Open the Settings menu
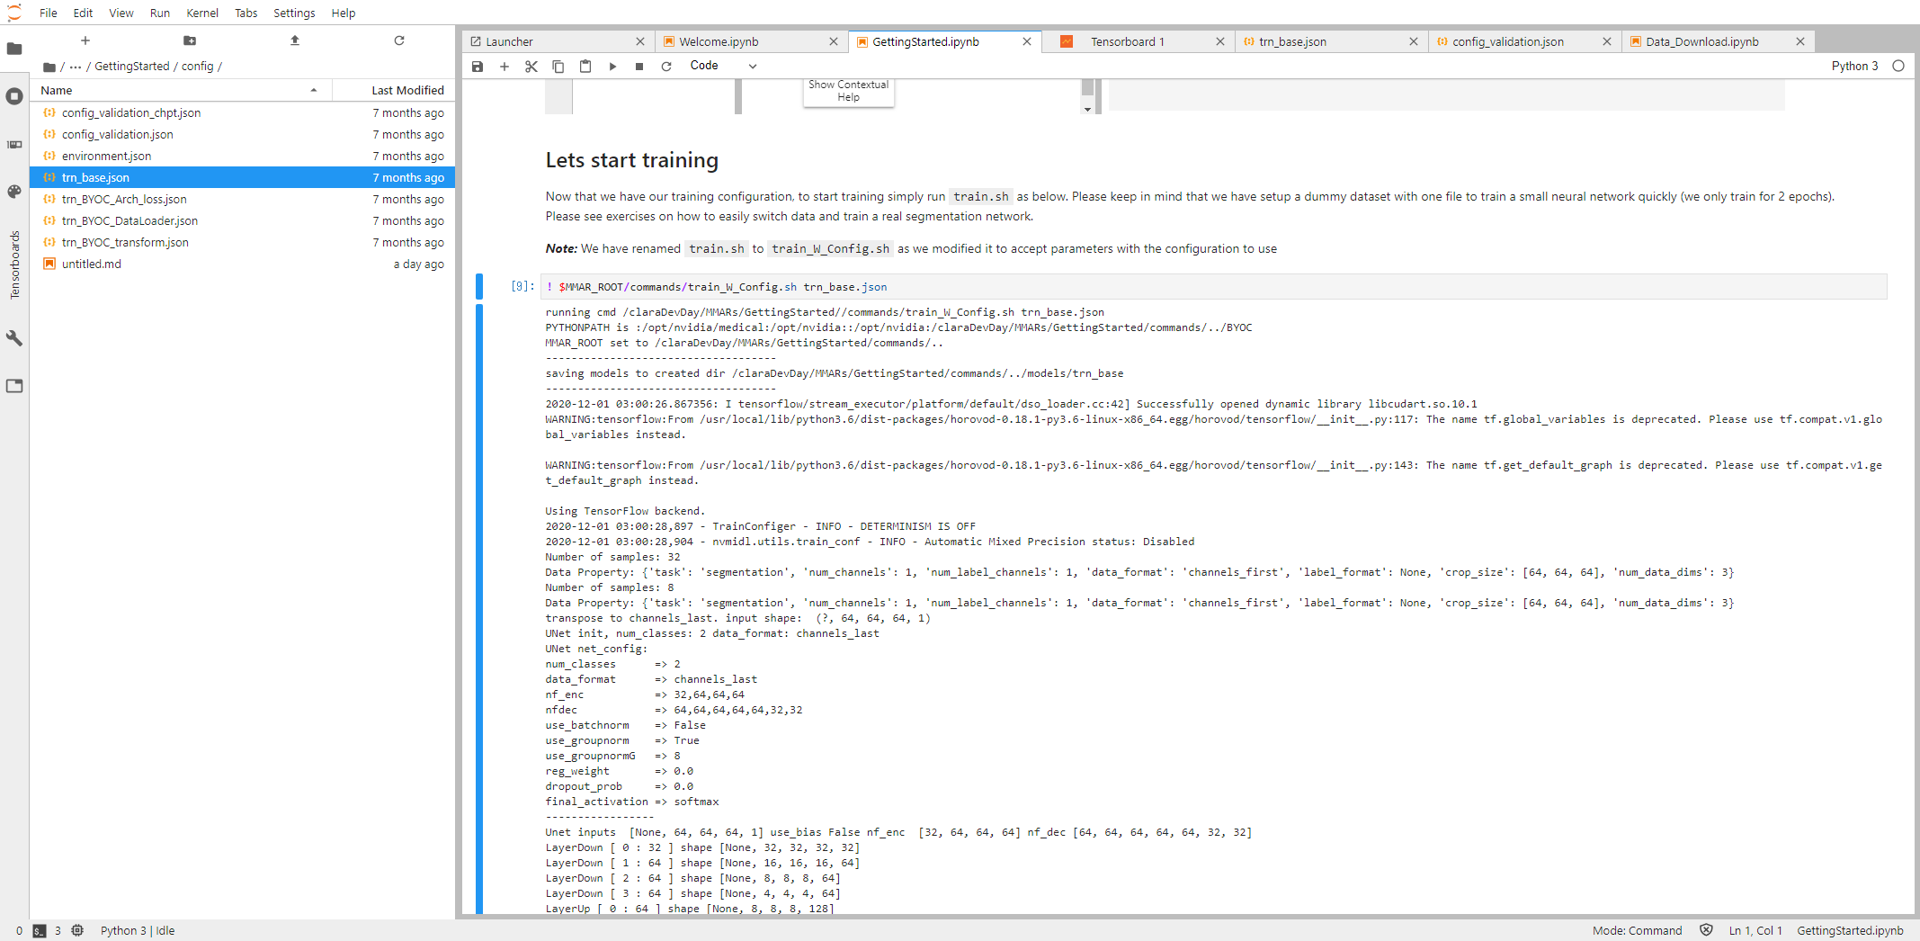The image size is (1920, 941). point(294,13)
